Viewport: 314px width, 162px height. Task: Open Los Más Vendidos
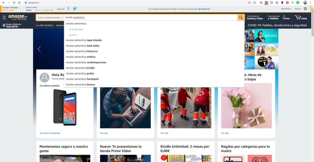point(45,25)
